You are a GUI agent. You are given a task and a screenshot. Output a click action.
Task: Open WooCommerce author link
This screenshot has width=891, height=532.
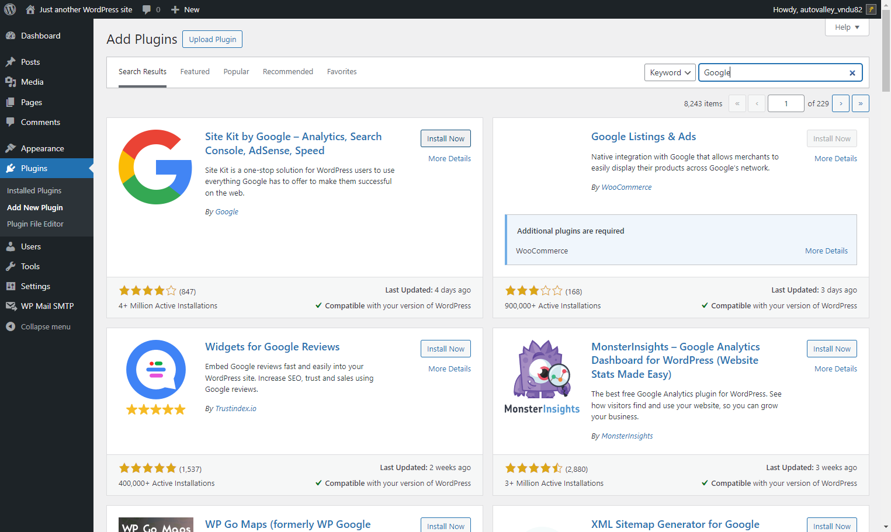626,187
